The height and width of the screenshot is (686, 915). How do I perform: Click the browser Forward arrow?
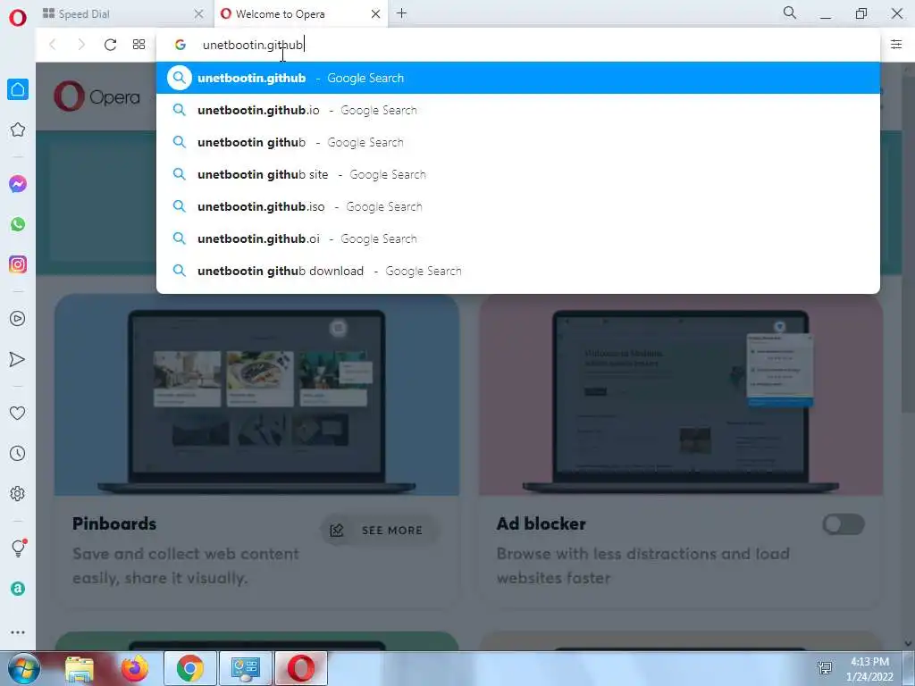pyautogui.click(x=81, y=45)
